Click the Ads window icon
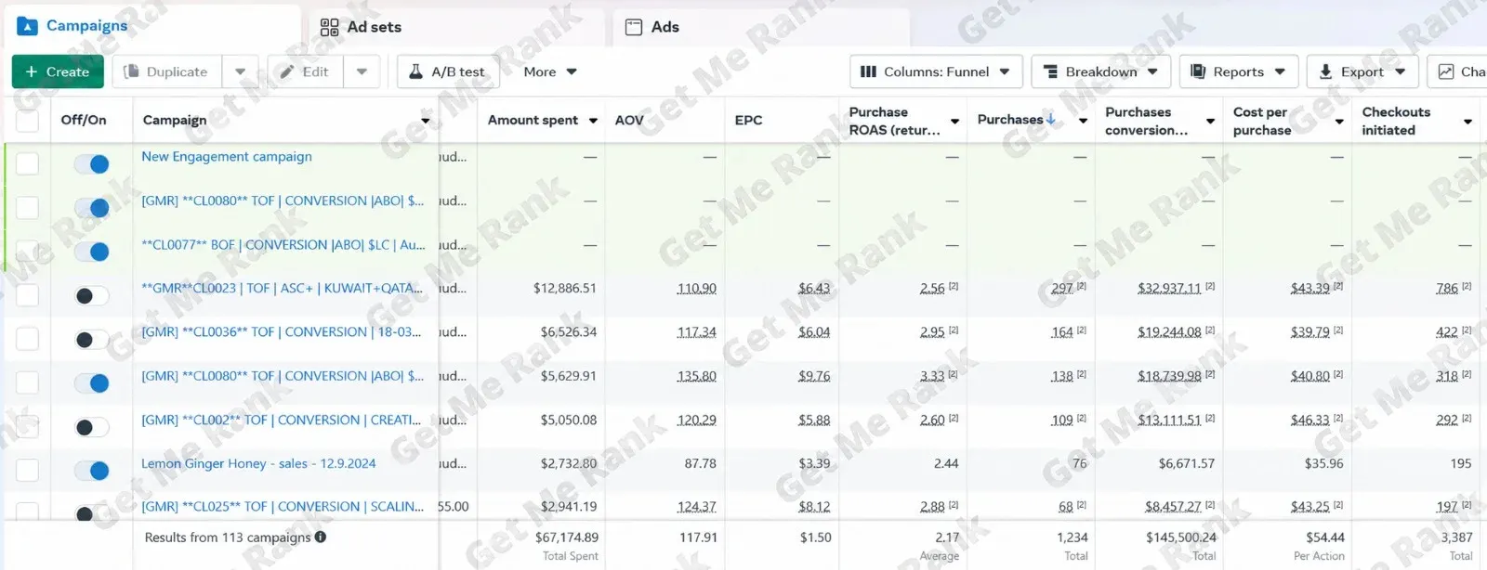The height and width of the screenshot is (570, 1487). click(634, 27)
